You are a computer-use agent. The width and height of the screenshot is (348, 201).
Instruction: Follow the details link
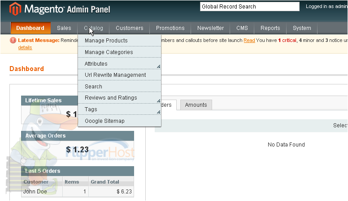[25, 47]
